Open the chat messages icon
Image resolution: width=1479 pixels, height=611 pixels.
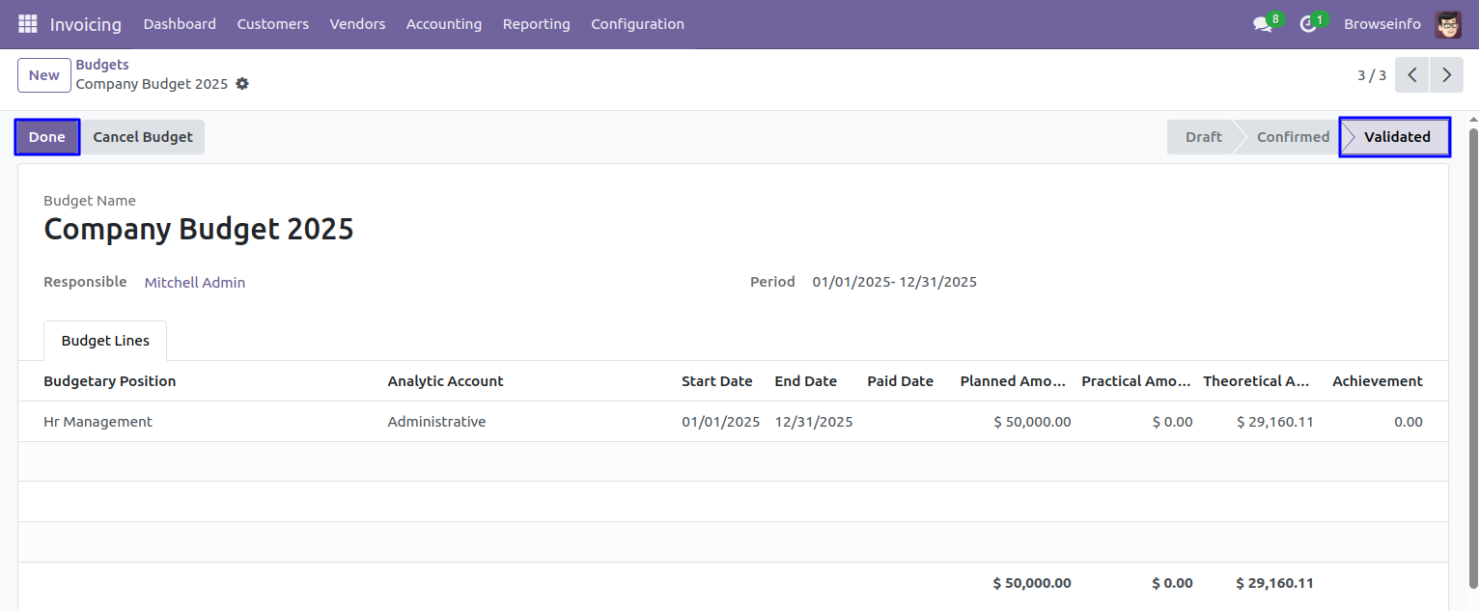[x=1263, y=24]
